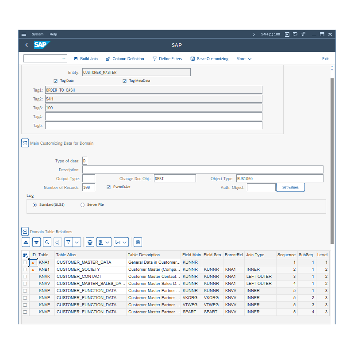Image resolution: width=354 pixels, height=354 pixels.
Task: Open the System menu
Action: click(x=38, y=35)
